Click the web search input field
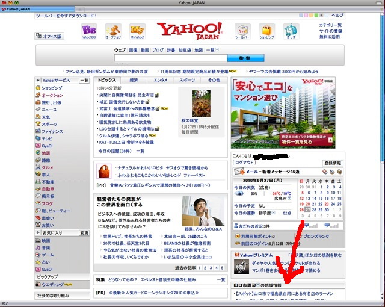385x307 pixels. point(171,58)
